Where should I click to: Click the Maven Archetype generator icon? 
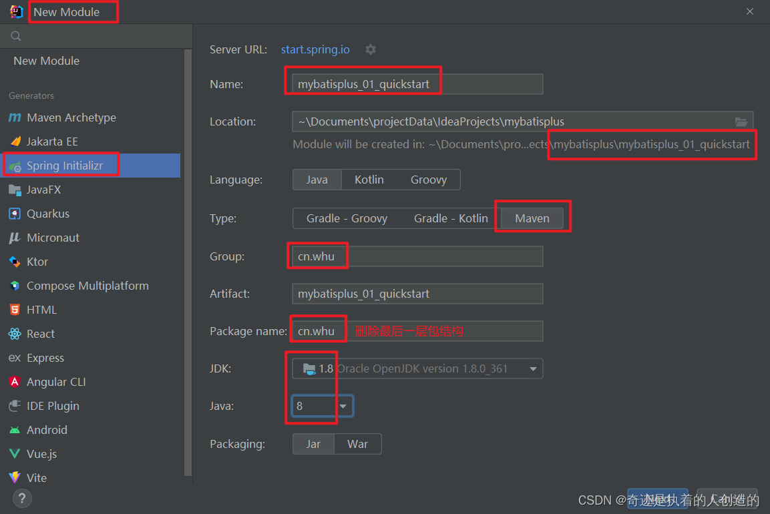coord(15,117)
